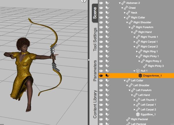
Task: Click the bone icon beside Right Shoulder
Action: pyautogui.click(x=130, y=22)
